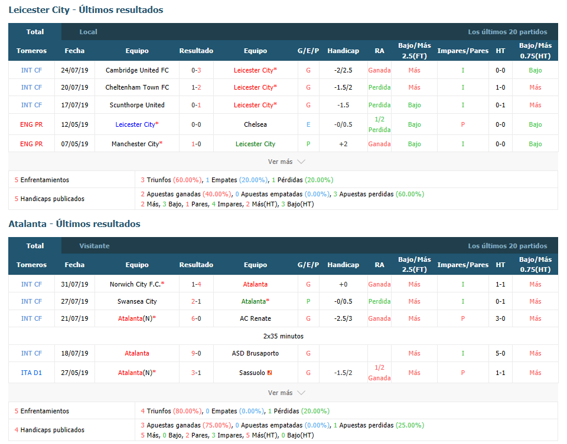Image resolution: width=567 pixels, height=444 pixels.
Task: Click the red Atalanta link on 18/07/19 row
Action: 137,353
